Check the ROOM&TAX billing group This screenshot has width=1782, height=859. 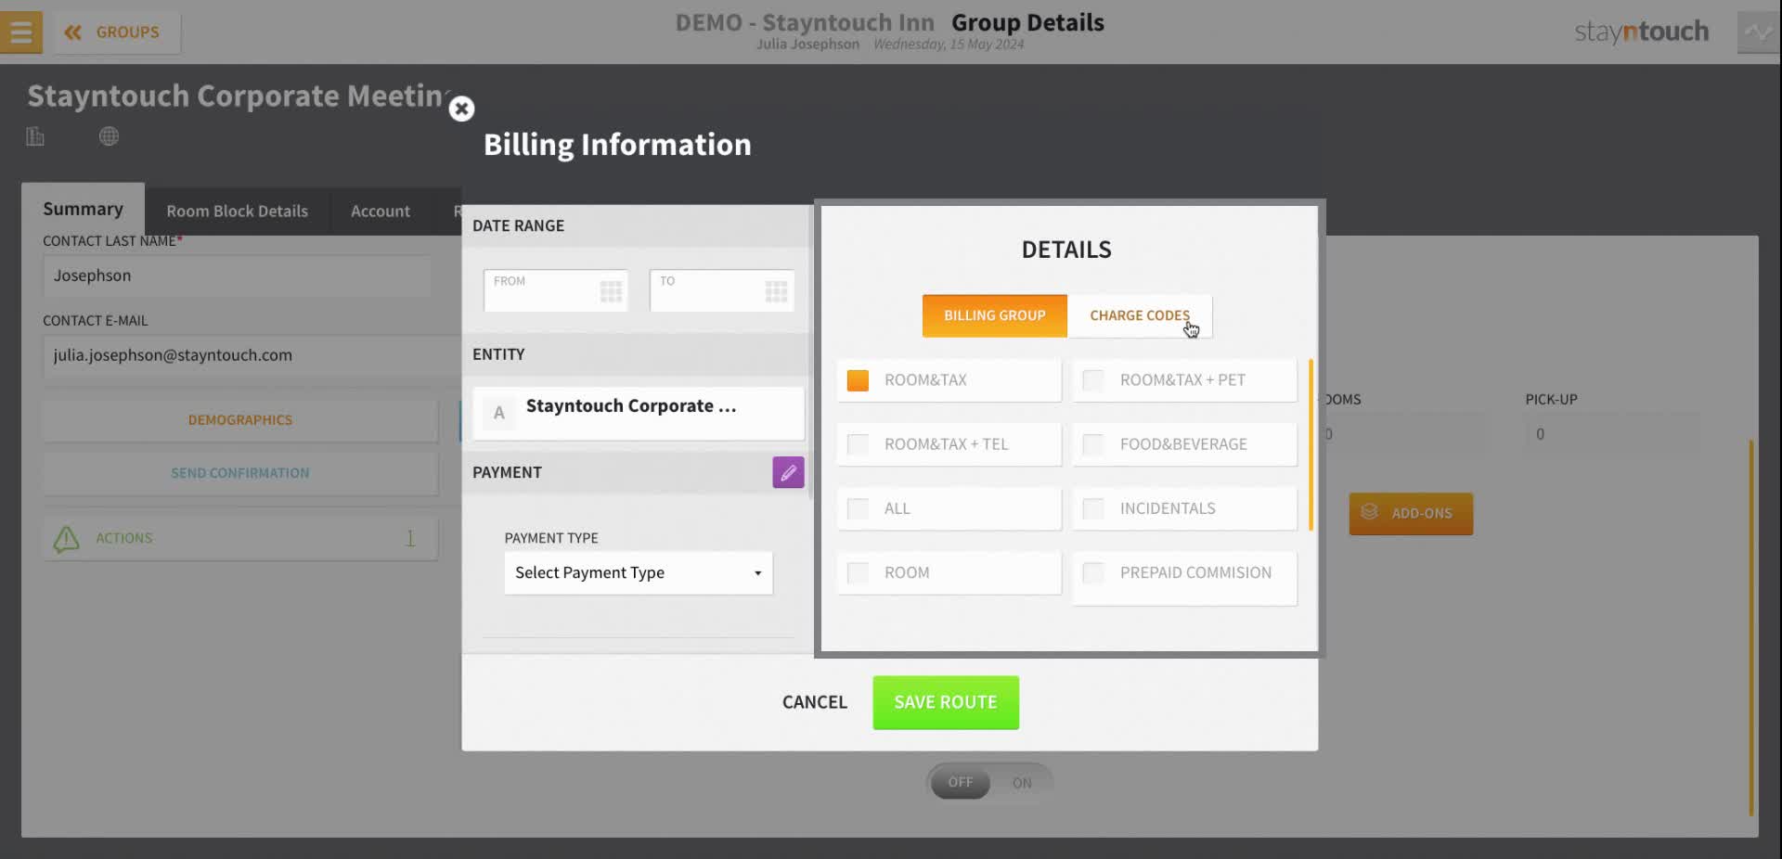tap(949, 380)
